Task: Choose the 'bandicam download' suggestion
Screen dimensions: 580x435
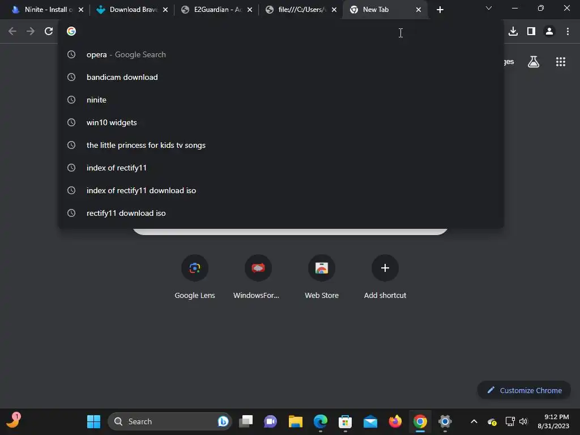Action: 281,77
